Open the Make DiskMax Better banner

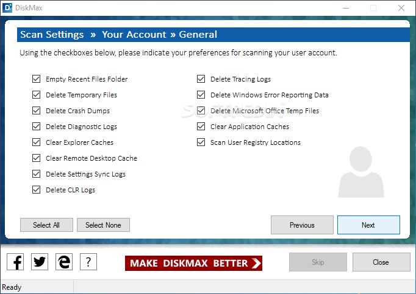(x=193, y=264)
